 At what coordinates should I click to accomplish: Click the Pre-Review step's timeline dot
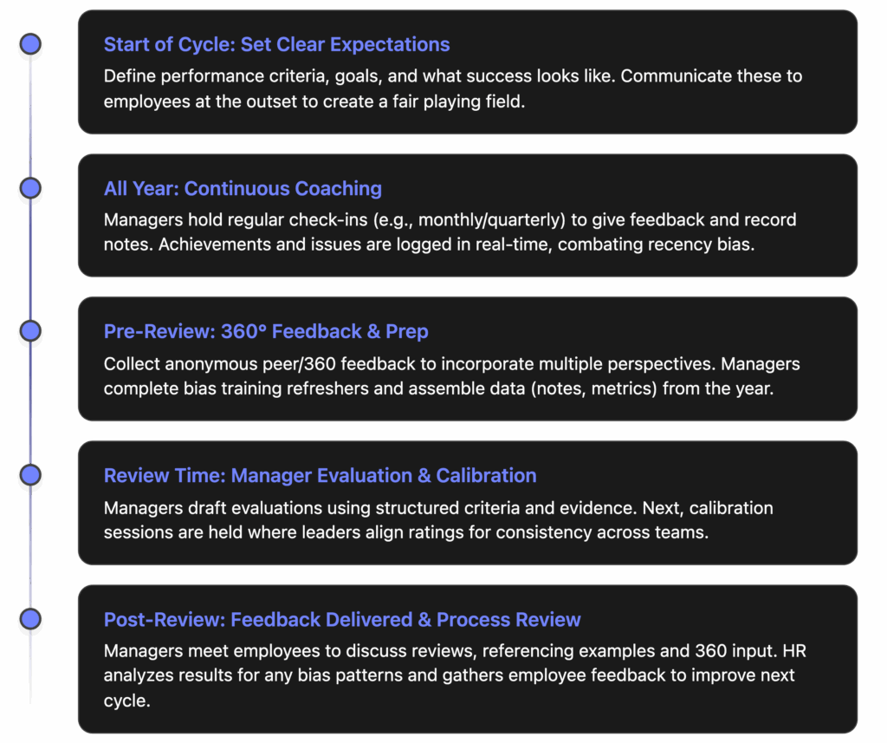pyautogui.click(x=31, y=331)
